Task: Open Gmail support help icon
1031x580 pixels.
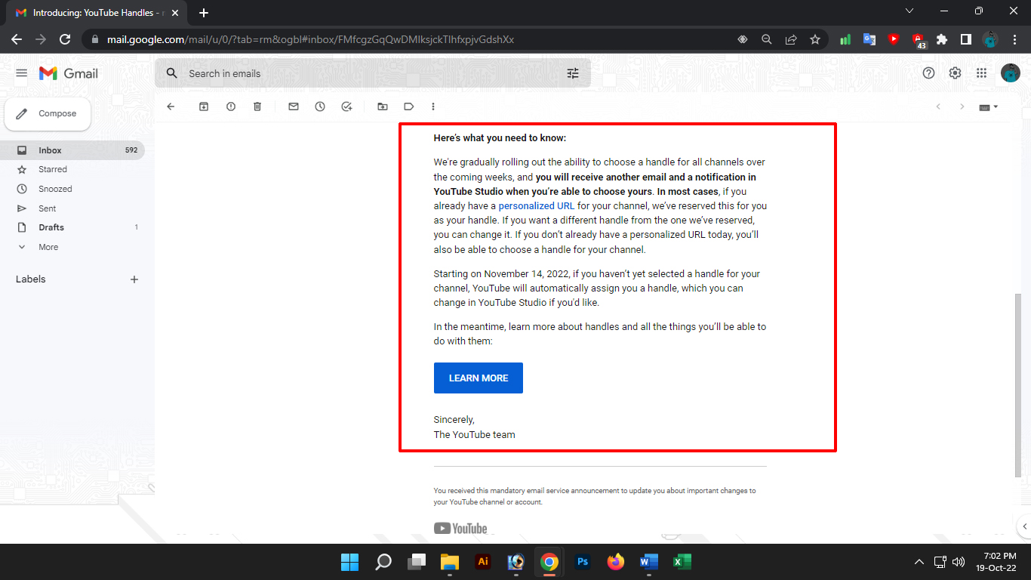Action: tap(929, 73)
